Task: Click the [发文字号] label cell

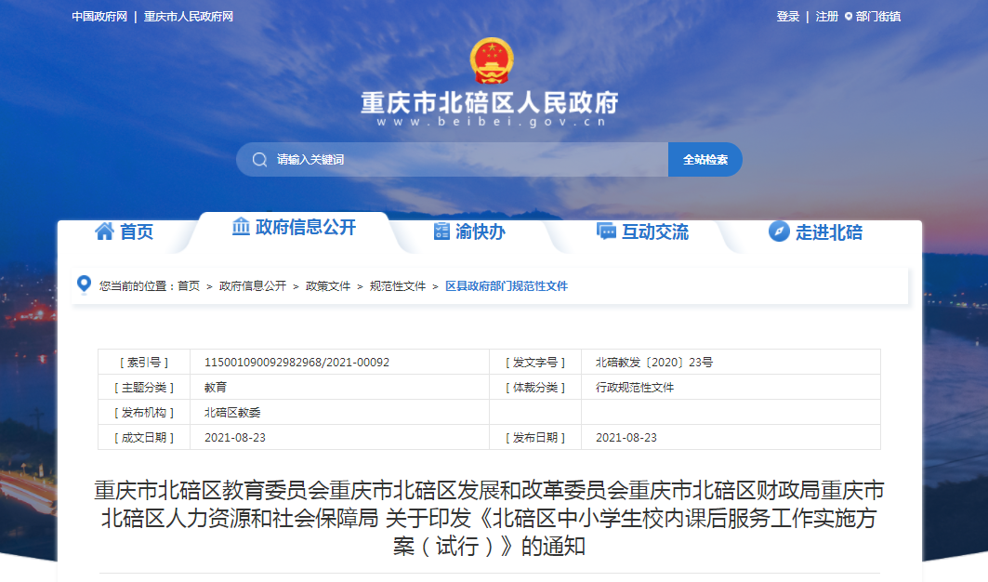Action: (535, 363)
